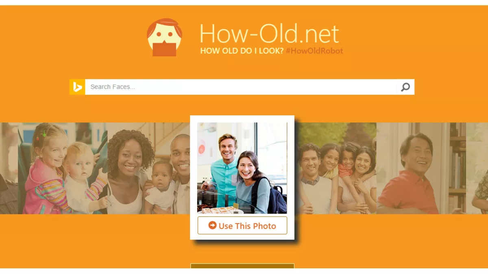Select the man in red shirt photo
Viewport: 488px width, 274px height.
(x=421, y=168)
